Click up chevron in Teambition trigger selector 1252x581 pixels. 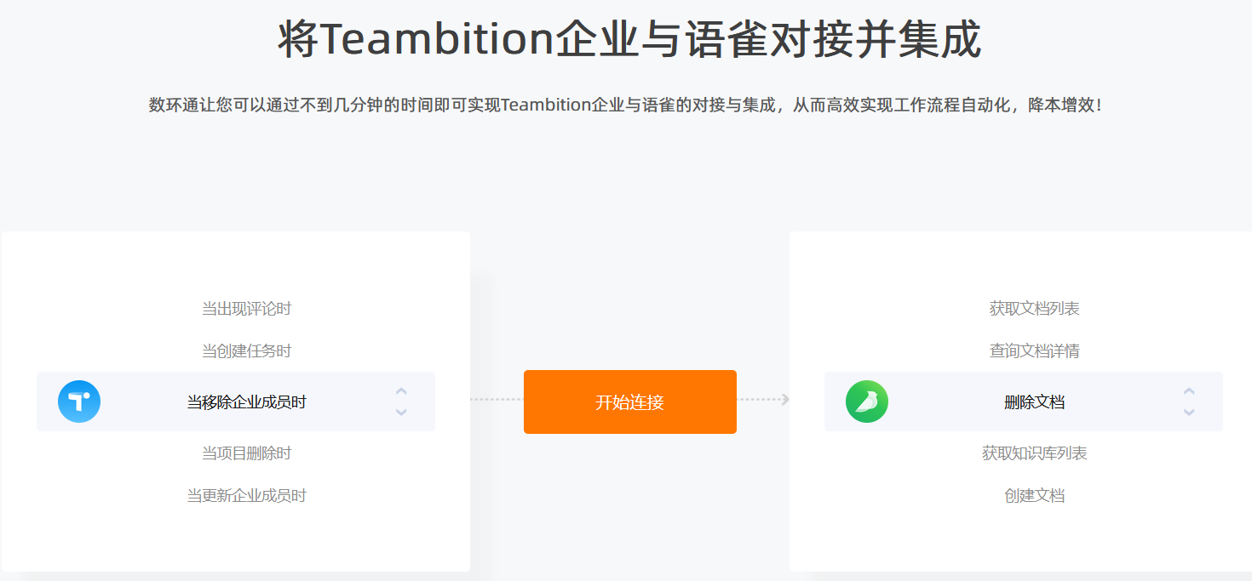point(401,391)
